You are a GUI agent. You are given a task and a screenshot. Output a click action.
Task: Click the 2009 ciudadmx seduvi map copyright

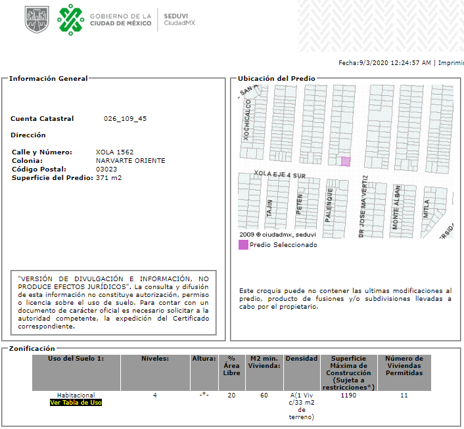pyautogui.click(x=277, y=235)
